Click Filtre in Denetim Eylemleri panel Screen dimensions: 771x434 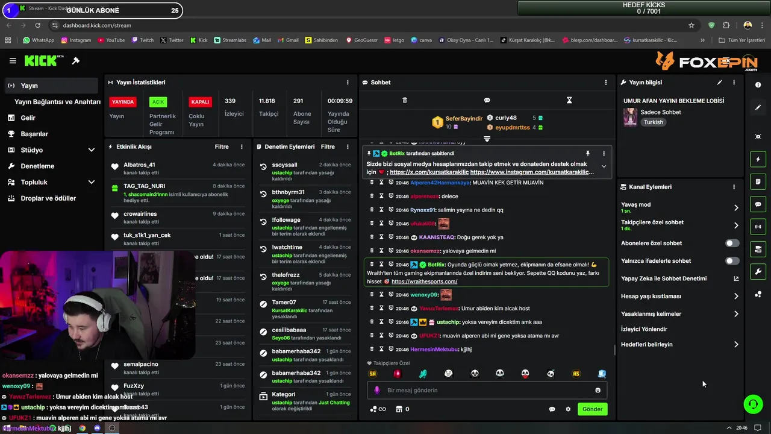(328, 146)
